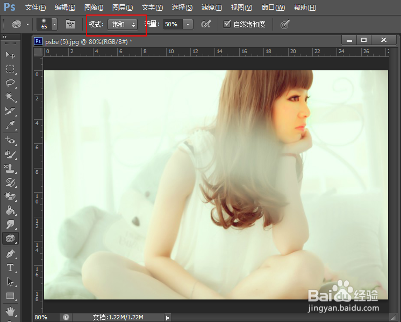
Task: Open the 视图(V) menu
Action: 241,8
